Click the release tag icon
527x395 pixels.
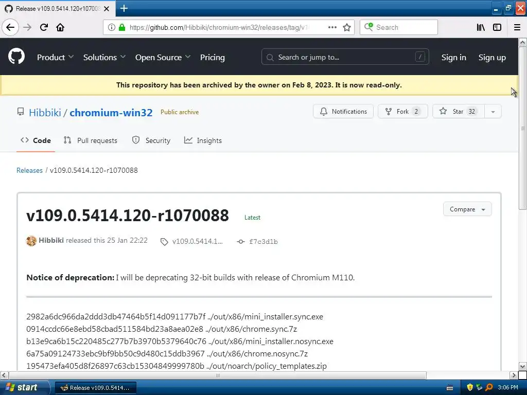(x=164, y=242)
